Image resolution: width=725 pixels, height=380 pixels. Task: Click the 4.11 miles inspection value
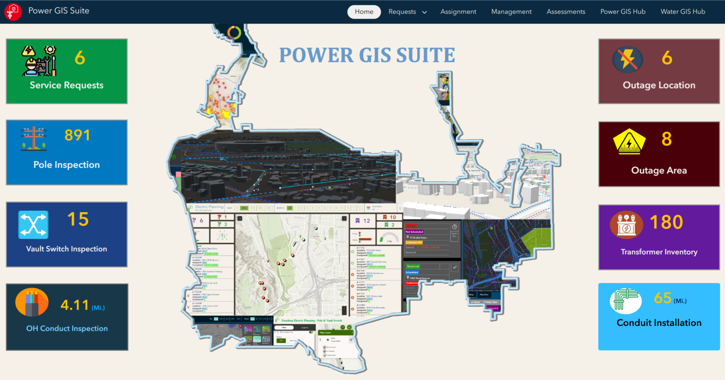click(x=75, y=305)
